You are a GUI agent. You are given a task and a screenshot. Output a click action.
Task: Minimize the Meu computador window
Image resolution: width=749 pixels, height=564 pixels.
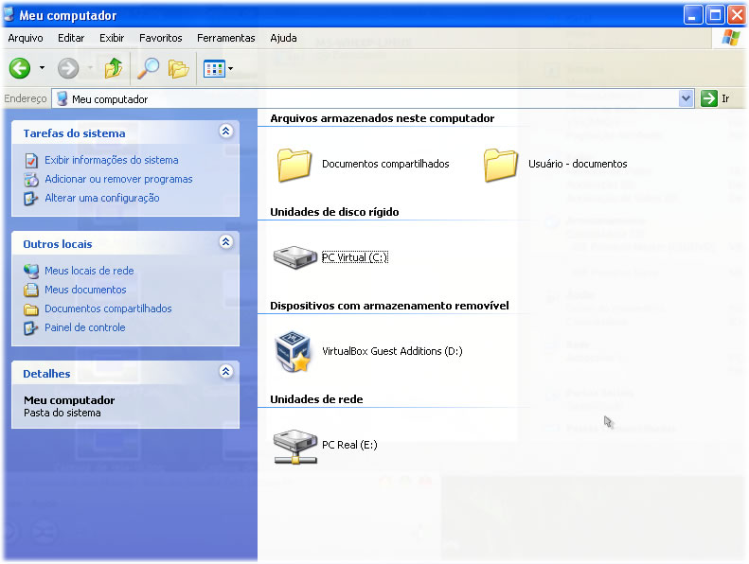point(692,15)
